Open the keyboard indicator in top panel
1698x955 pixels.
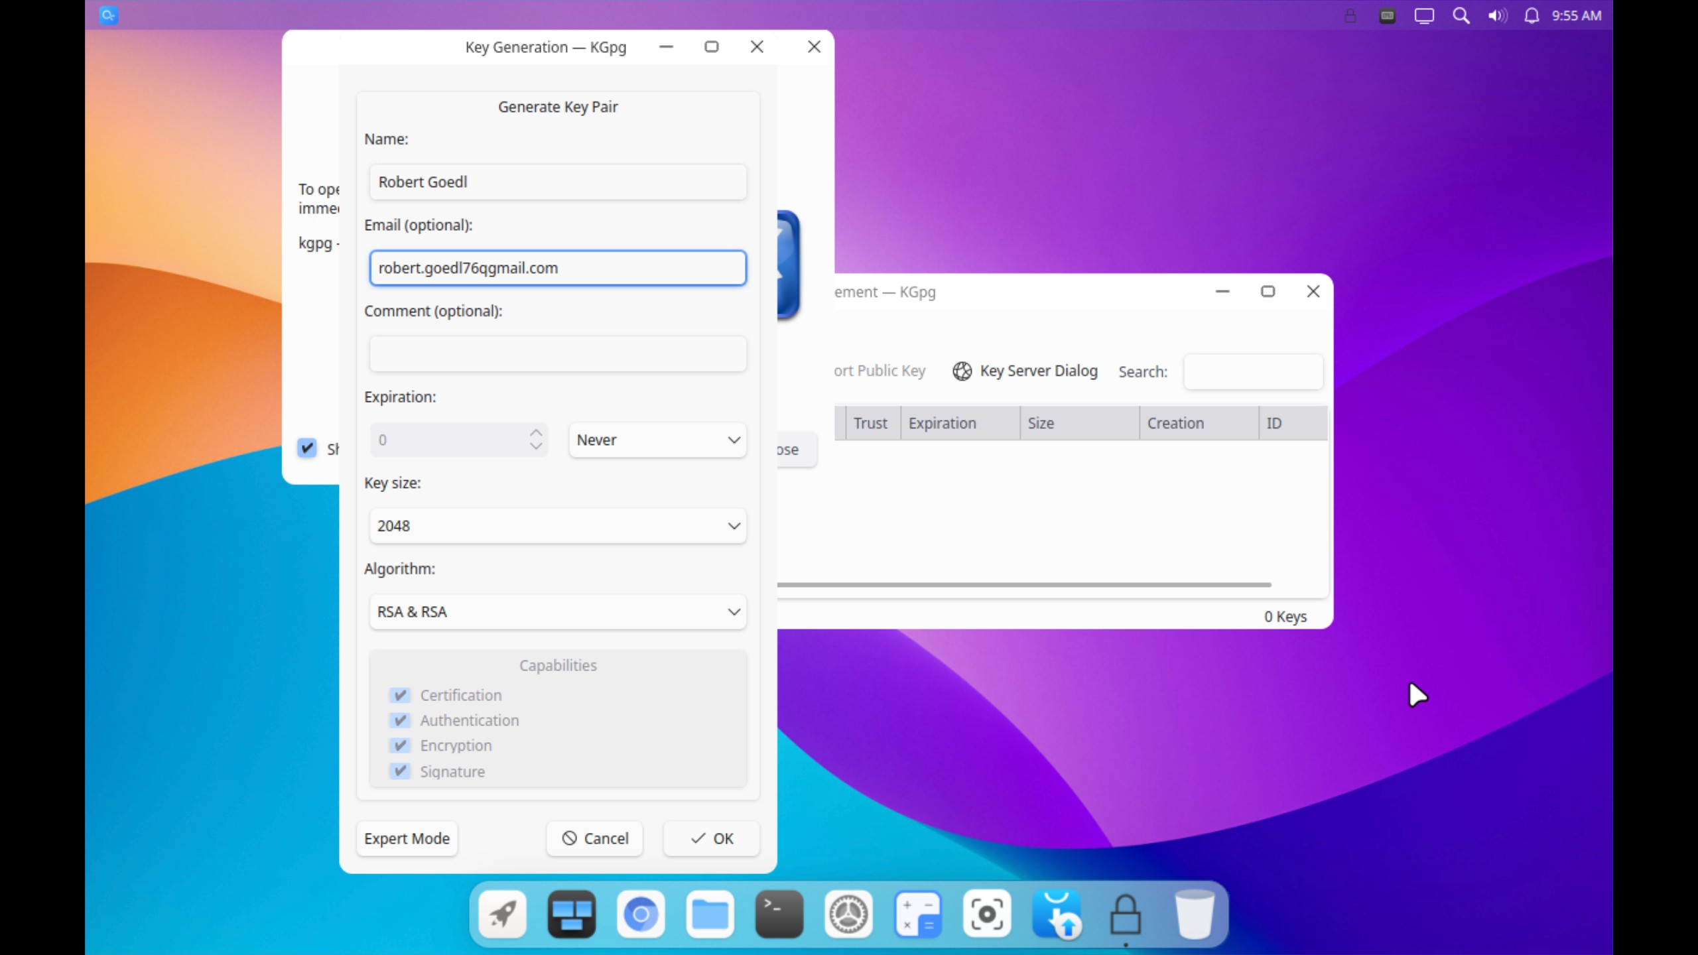pyautogui.click(x=1387, y=15)
